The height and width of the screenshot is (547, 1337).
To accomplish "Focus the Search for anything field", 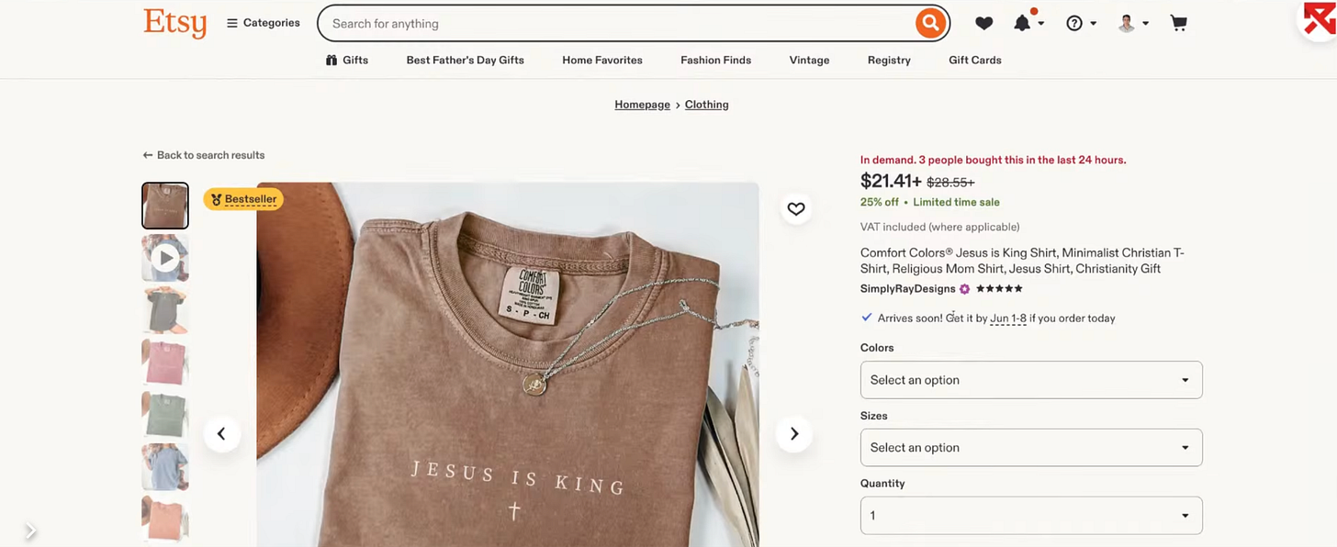I will [x=615, y=24].
